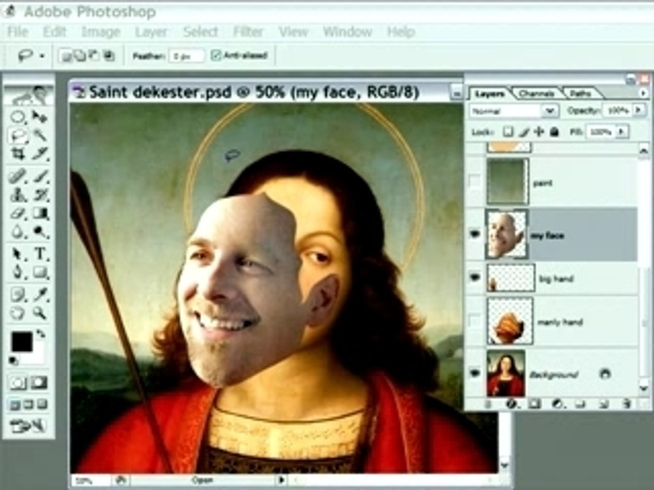
Task: Choose Add to selection mode
Action: click(x=80, y=56)
